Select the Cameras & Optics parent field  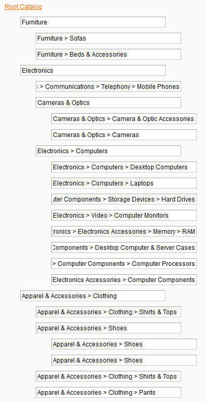tap(108, 102)
